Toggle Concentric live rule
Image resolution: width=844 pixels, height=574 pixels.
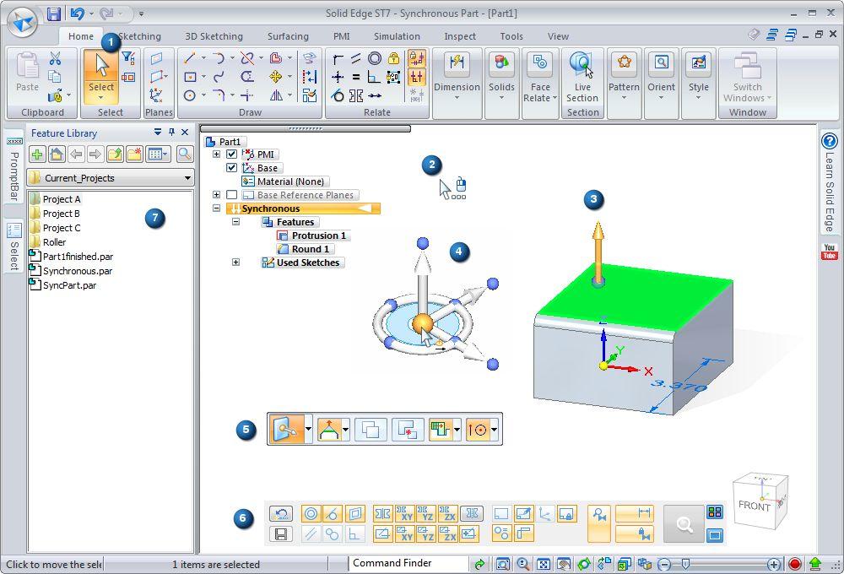(x=311, y=513)
